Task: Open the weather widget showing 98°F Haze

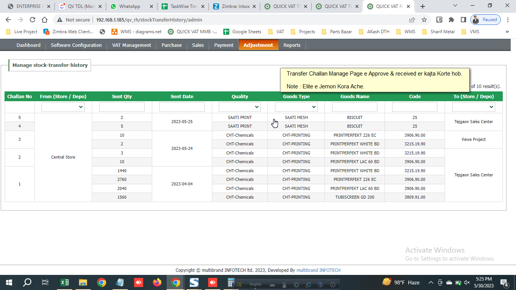Action: (401, 282)
